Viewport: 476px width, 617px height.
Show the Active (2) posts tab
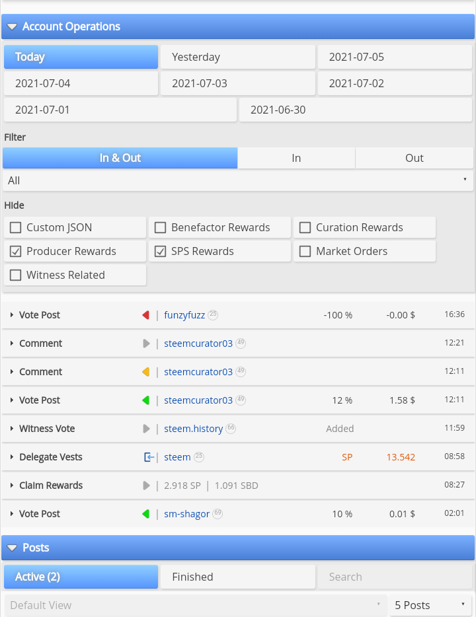[81, 577]
